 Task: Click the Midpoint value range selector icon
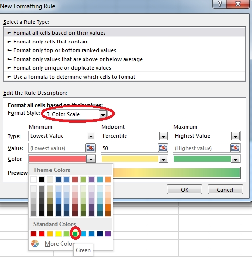click(x=163, y=148)
